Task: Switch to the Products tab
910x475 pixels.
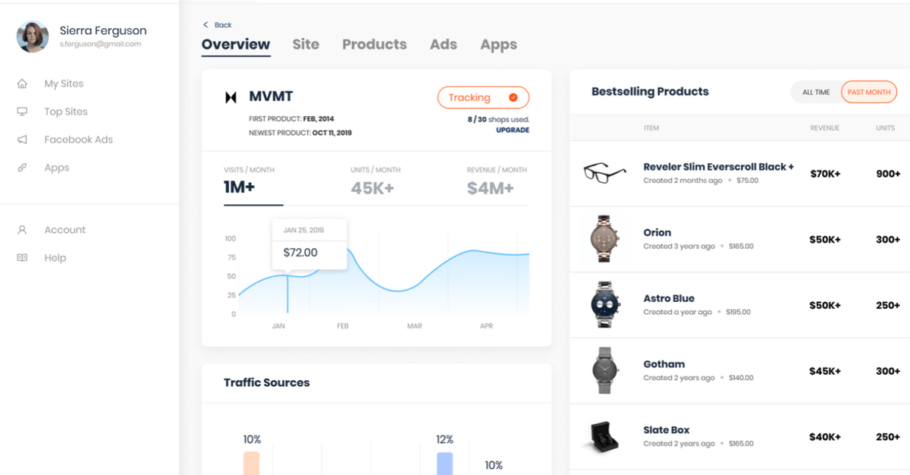Action: tap(375, 44)
